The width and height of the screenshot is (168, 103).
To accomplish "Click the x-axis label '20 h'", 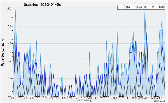I will point(140,97).
